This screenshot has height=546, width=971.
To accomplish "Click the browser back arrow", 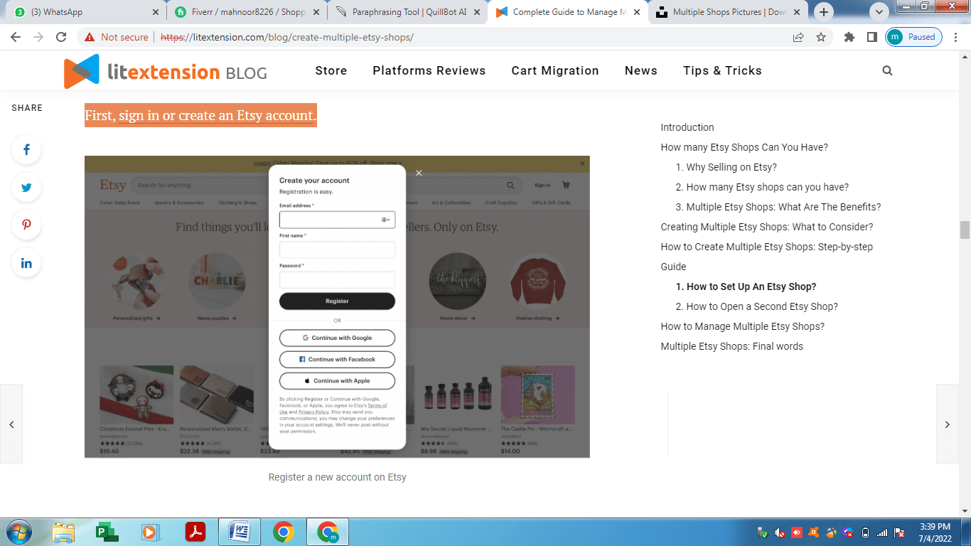I will click(x=16, y=37).
